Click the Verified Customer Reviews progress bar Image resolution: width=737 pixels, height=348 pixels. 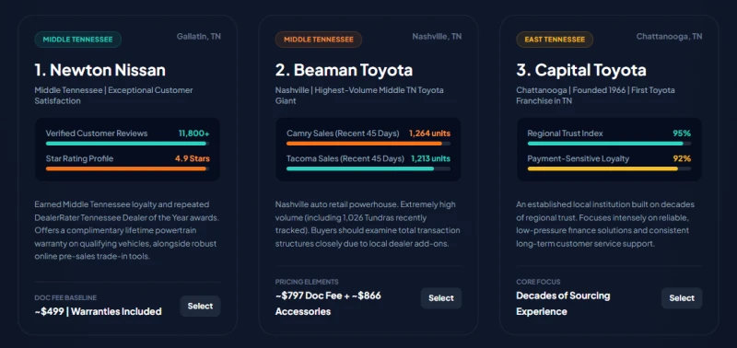[127, 144]
